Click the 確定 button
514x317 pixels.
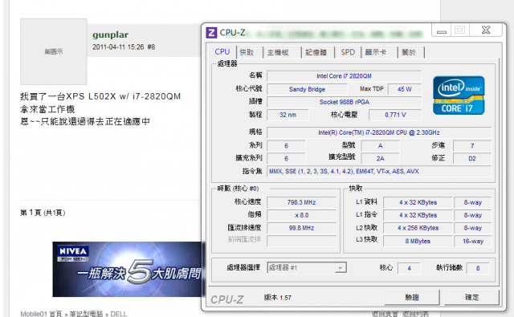click(x=471, y=298)
